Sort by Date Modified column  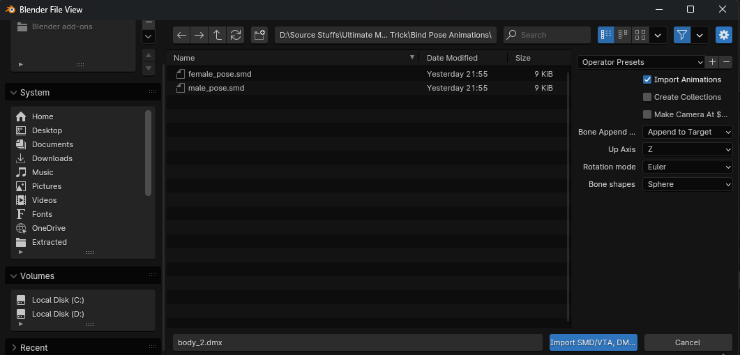(463, 58)
